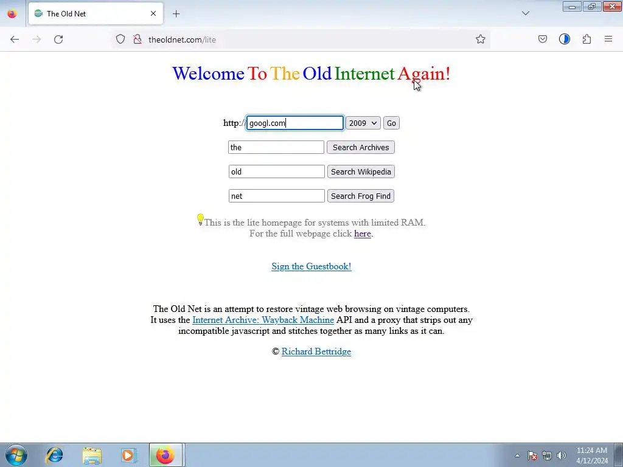The height and width of the screenshot is (467, 623).
Task: Minimize the Firefox window
Action: pyautogui.click(x=572, y=7)
